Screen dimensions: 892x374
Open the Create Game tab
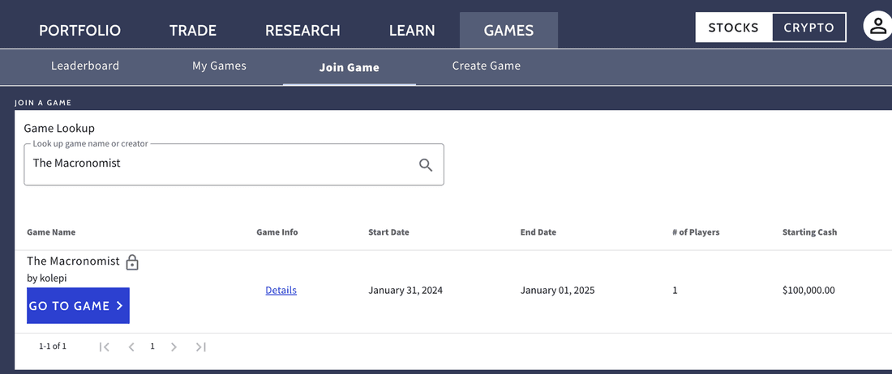click(x=487, y=66)
